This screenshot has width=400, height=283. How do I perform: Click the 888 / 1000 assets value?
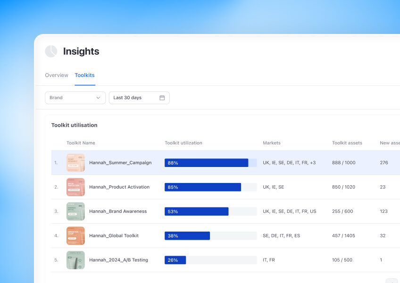[343, 163]
